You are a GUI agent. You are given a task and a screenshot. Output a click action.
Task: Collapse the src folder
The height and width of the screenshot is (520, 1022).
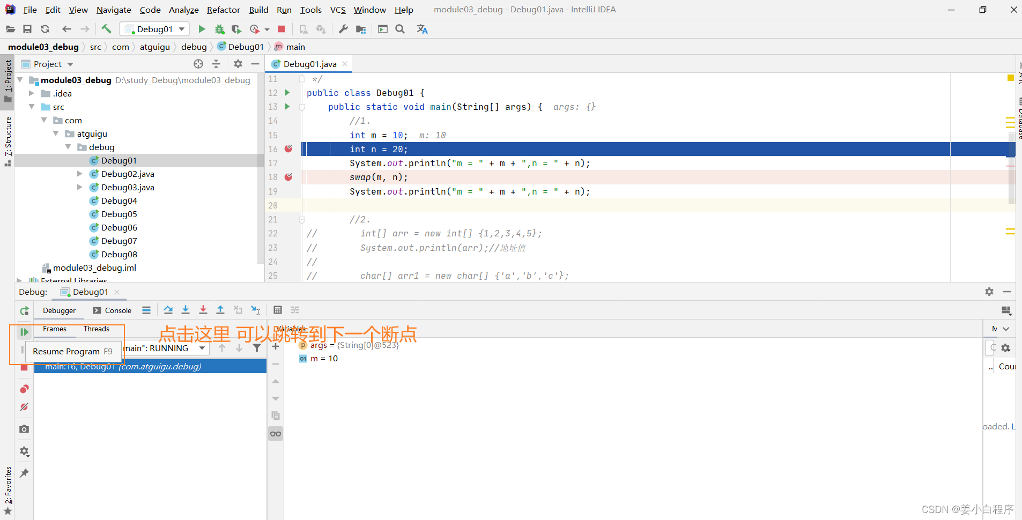tap(32, 107)
